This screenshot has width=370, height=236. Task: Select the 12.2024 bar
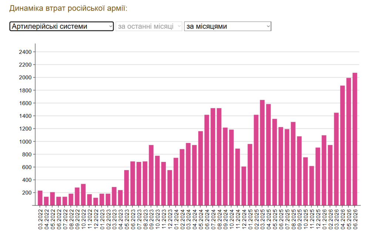tap(244, 186)
